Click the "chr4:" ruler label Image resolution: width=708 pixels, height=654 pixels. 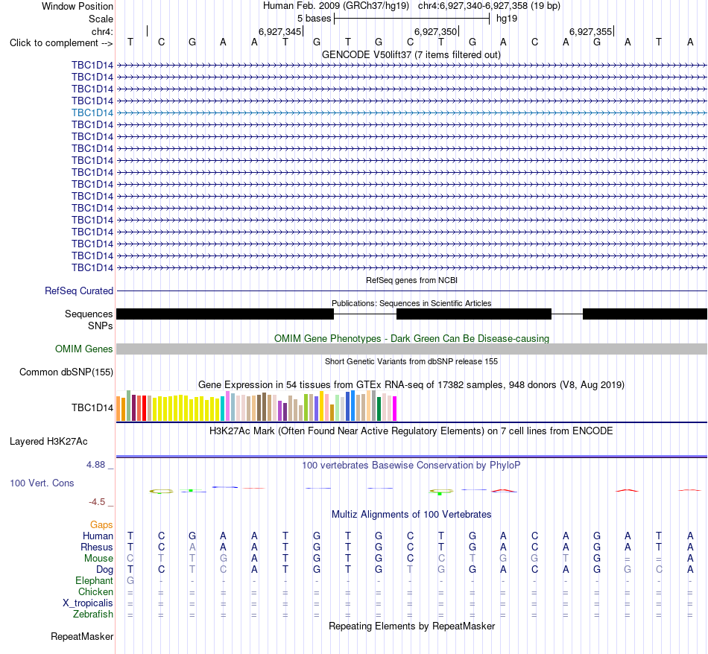(x=102, y=31)
